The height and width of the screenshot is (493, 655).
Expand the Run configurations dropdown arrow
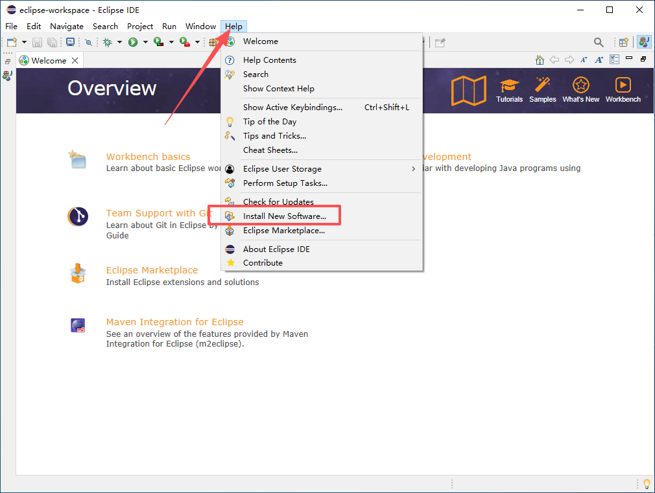click(145, 42)
